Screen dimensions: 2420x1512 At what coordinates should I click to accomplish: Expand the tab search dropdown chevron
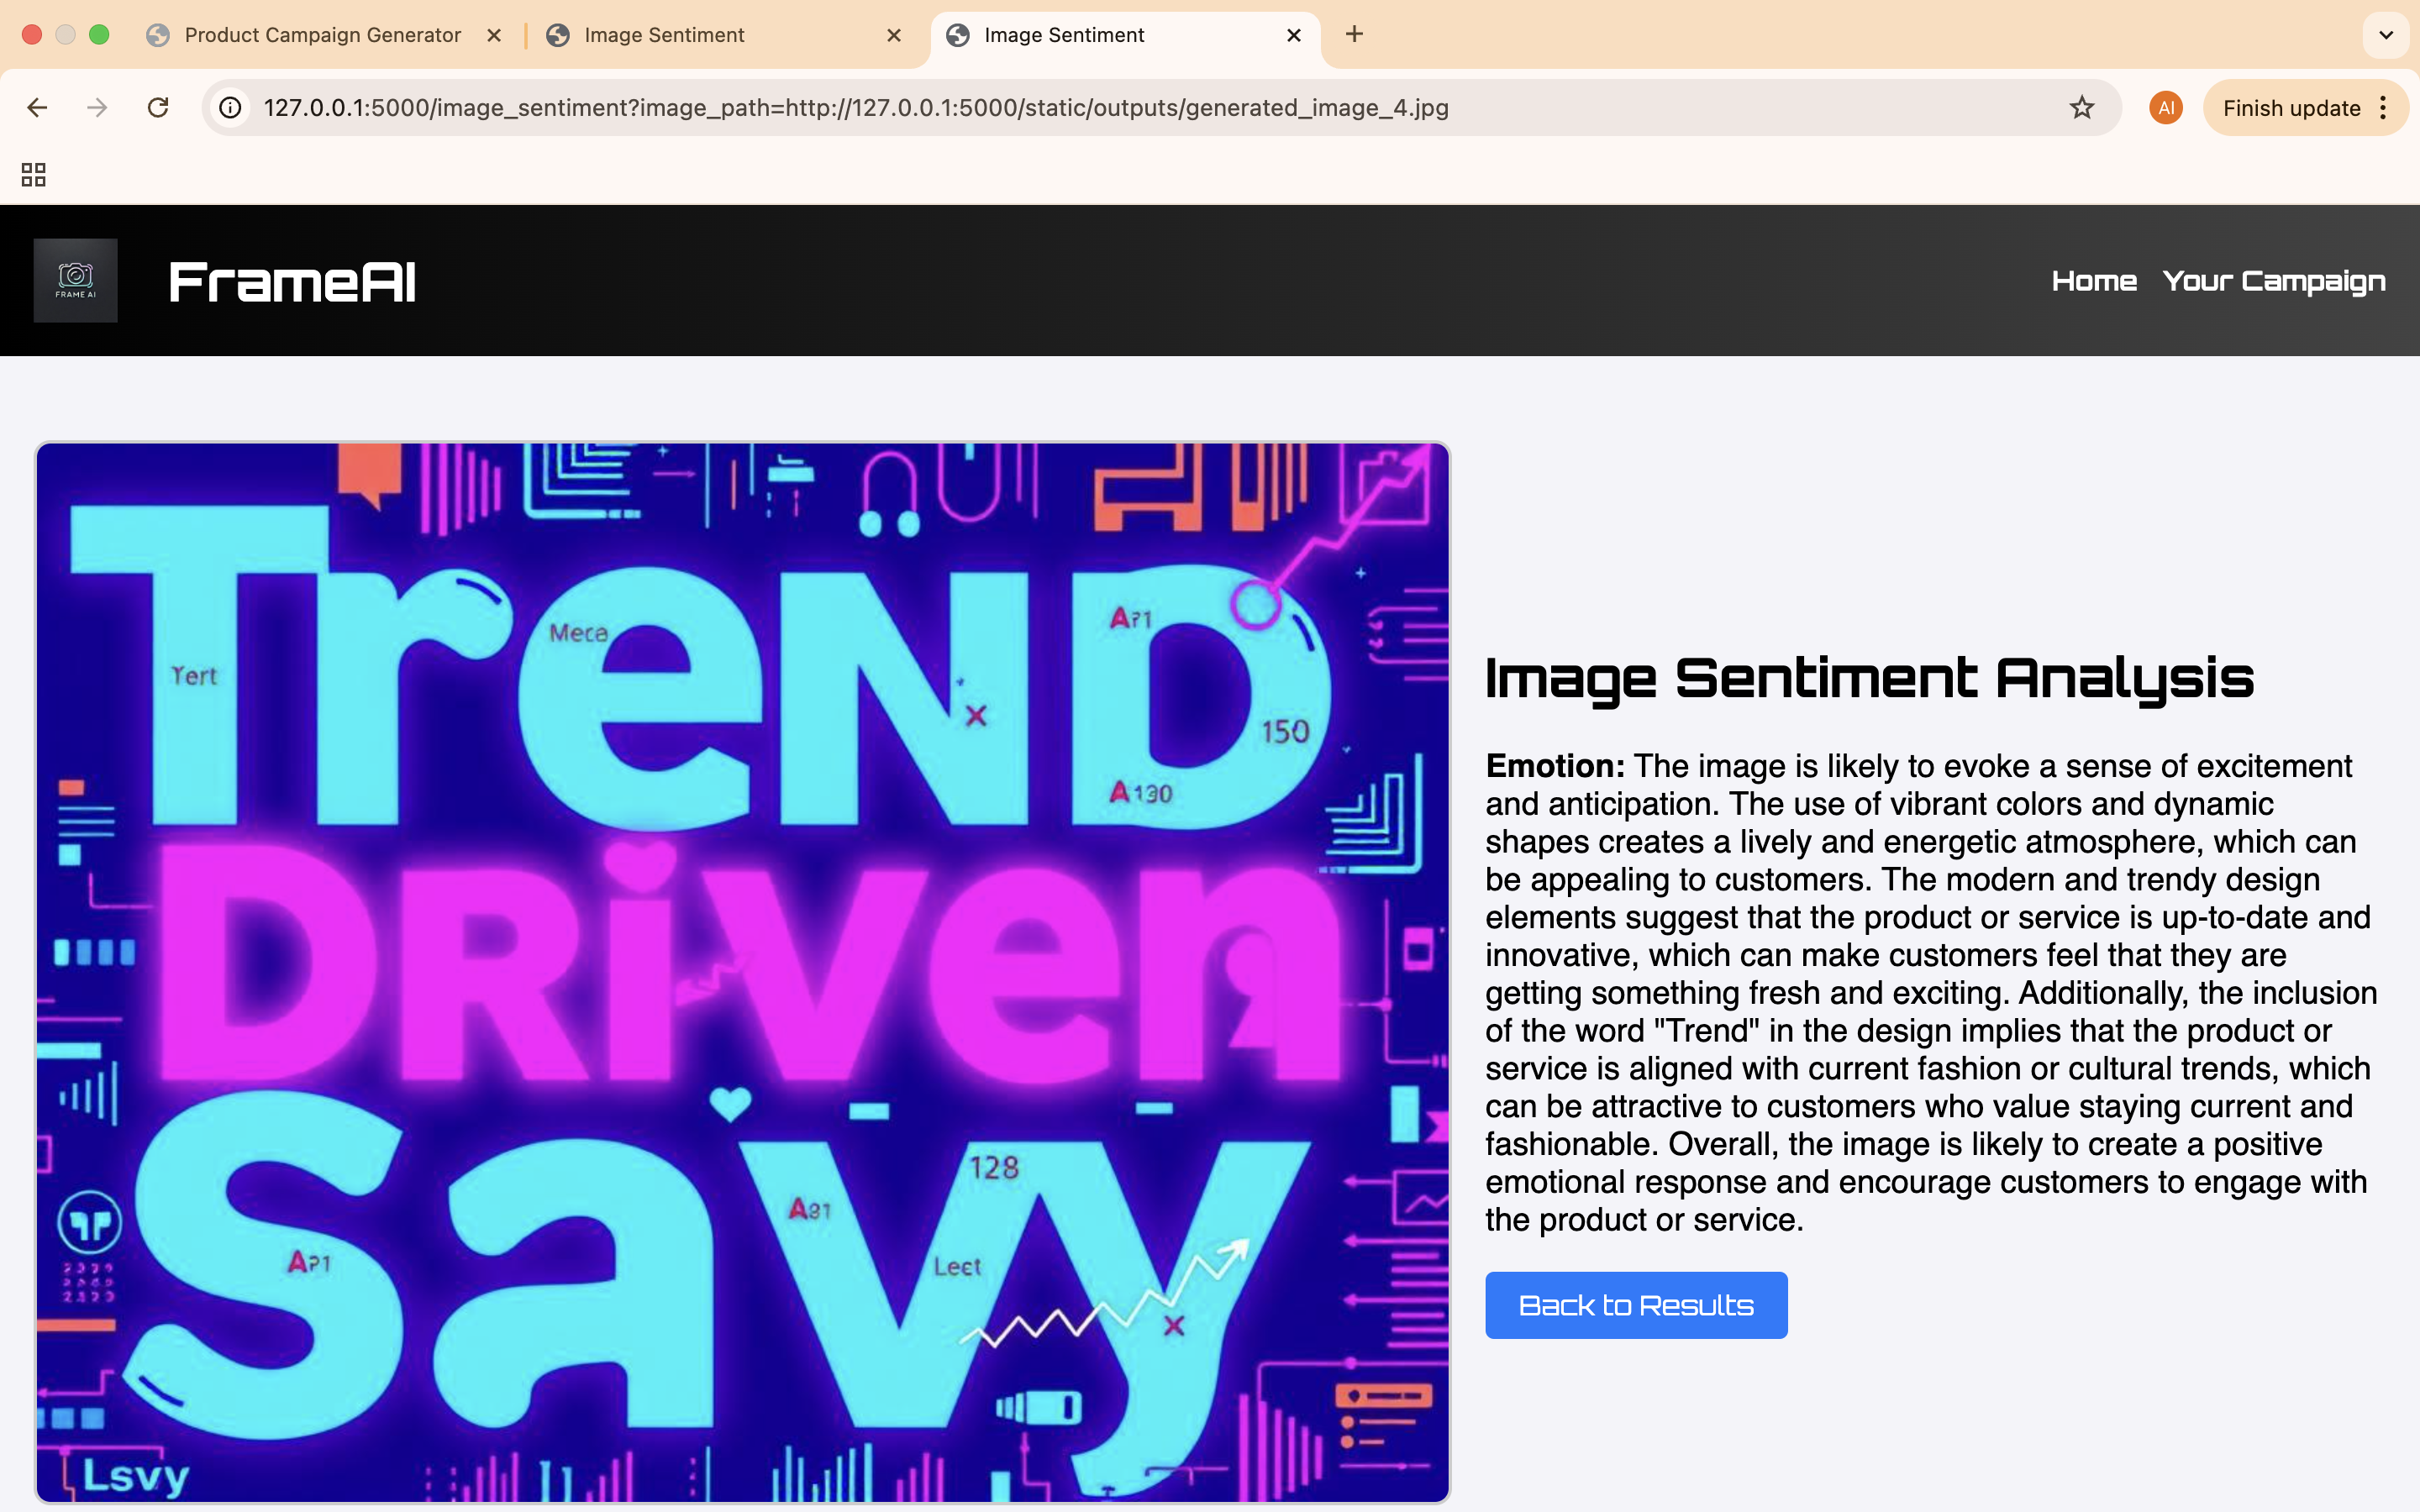click(2386, 35)
